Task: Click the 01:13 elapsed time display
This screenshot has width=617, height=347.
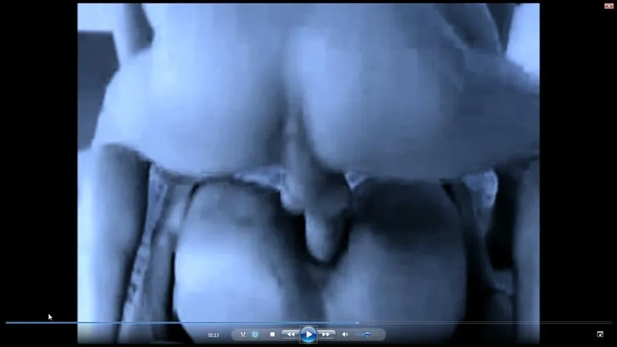Action: (213, 335)
